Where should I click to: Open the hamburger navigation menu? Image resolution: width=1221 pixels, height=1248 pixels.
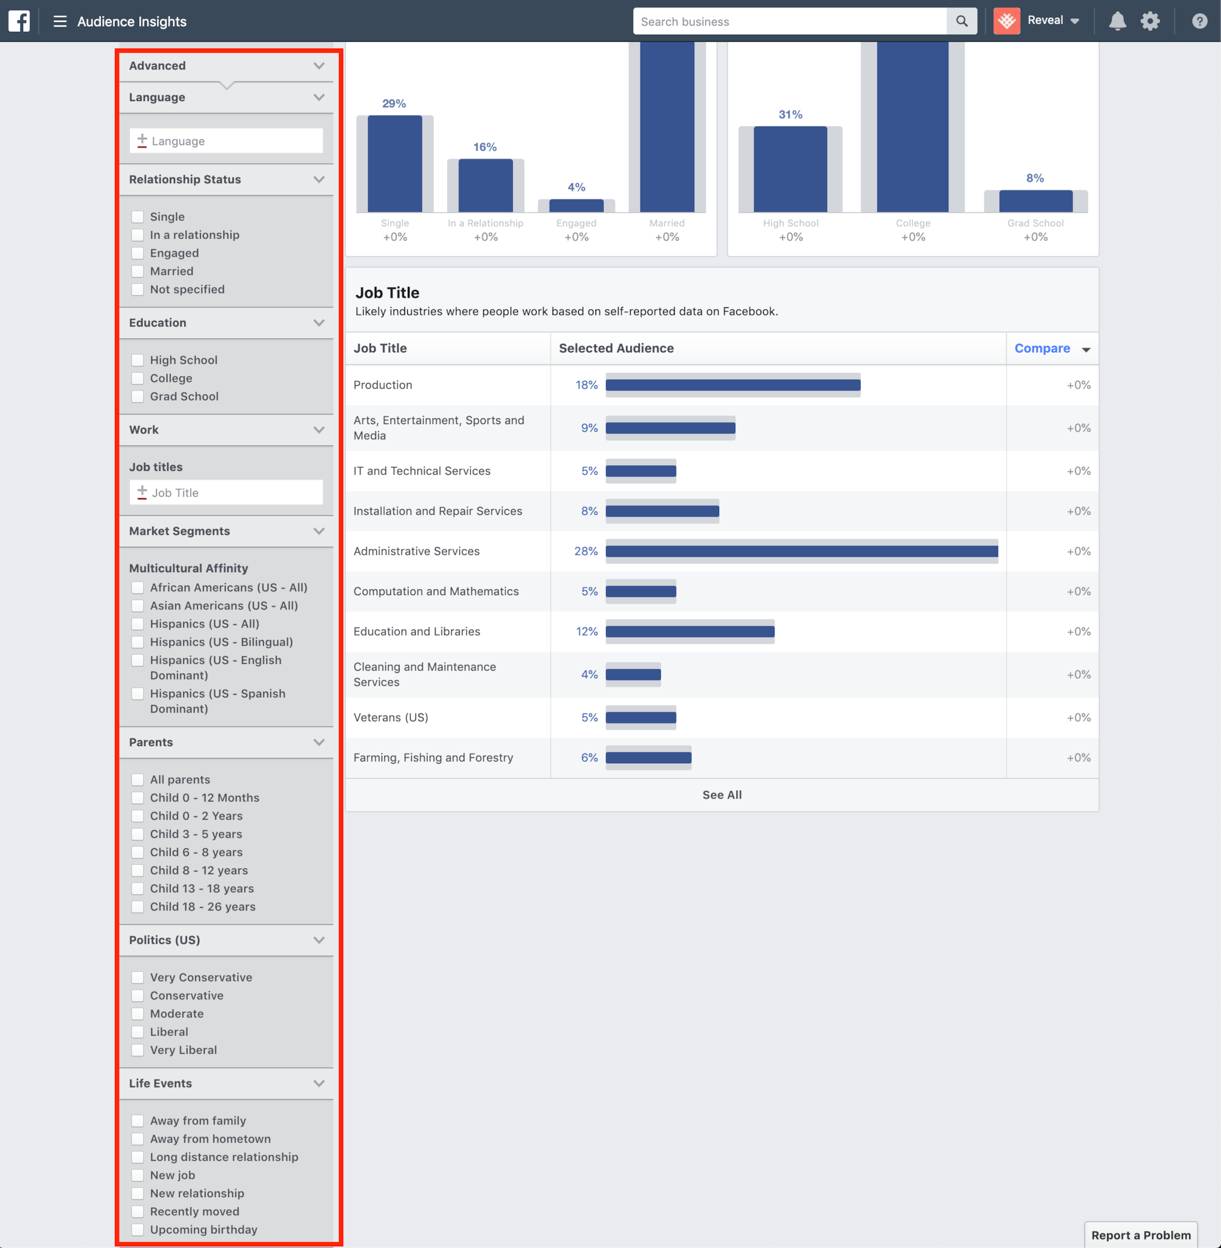59,21
